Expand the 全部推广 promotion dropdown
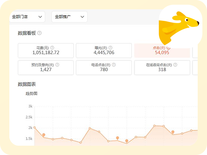Image resolution: width=207 pixels, height=155 pixels. click(x=70, y=17)
